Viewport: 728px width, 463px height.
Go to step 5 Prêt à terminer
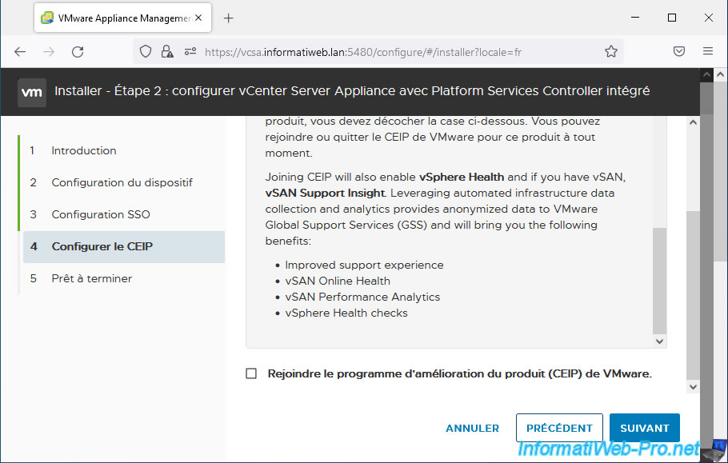tap(91, 279)
